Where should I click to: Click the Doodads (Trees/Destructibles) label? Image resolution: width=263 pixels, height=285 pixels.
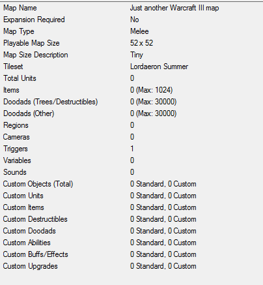pyautogui.click(x=50, y=102)
